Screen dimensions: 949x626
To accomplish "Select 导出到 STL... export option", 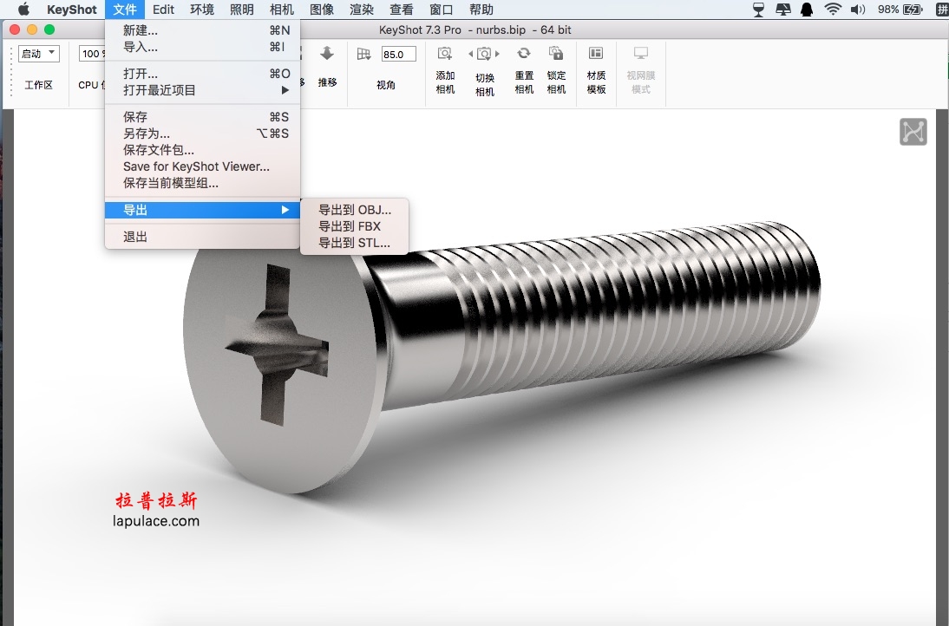I will (355, 243).
